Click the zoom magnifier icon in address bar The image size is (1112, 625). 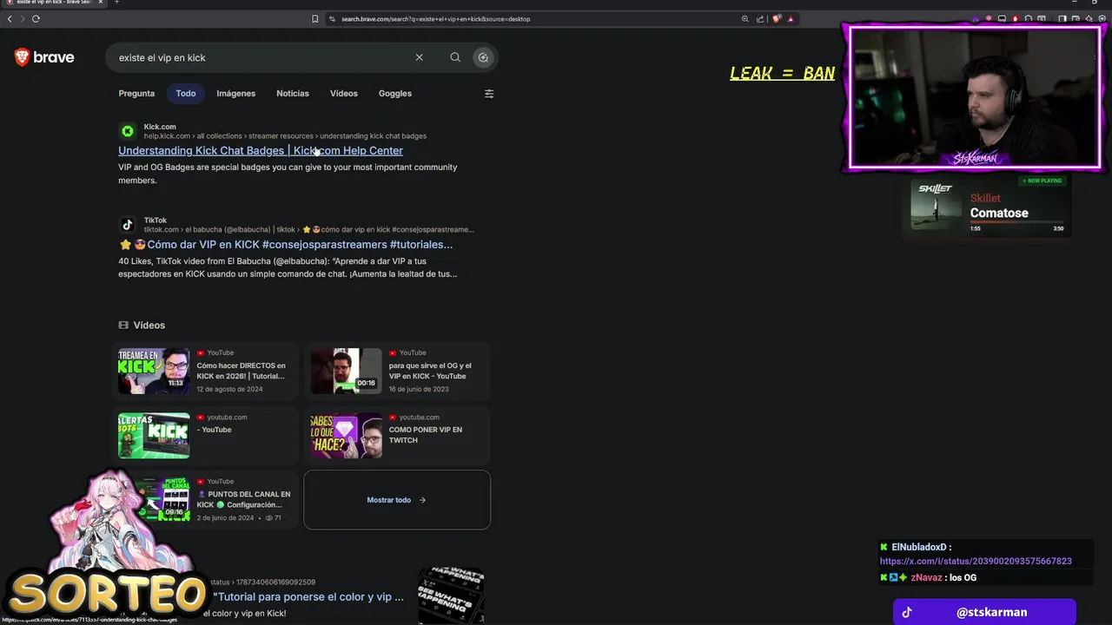[745, 18]
